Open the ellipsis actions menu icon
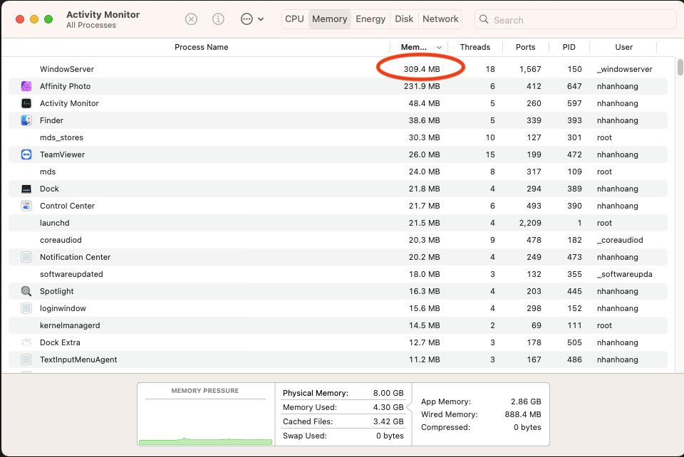The image size is (684, 457). click(247, 19)
